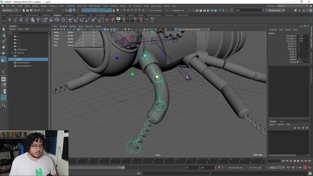313x176 pixels.
Task: Click the Save Scene icon
Action: click(x=31, y=10)
